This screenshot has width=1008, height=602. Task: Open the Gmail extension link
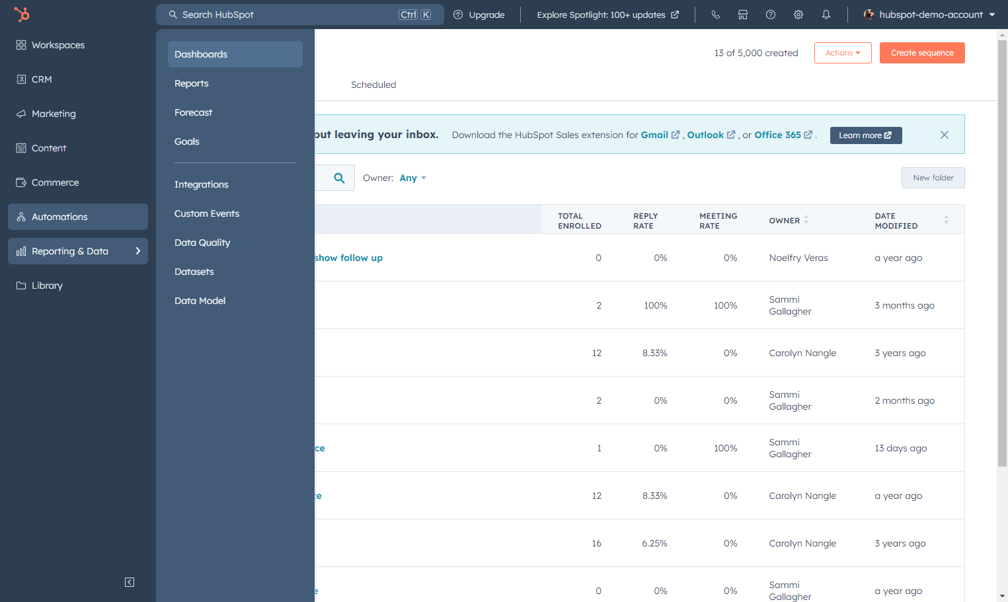point(660,135)
